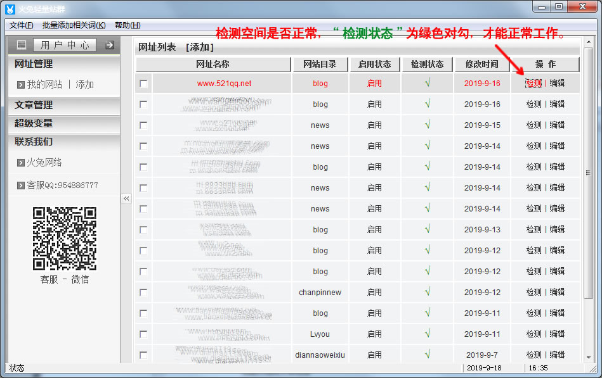
Task: Click the [添加] link beside 网址列表
Action: tap(200, 47)
